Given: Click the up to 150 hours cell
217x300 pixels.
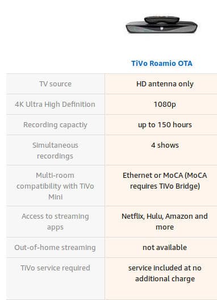Looking at the screenshot, I should point(165,125).
